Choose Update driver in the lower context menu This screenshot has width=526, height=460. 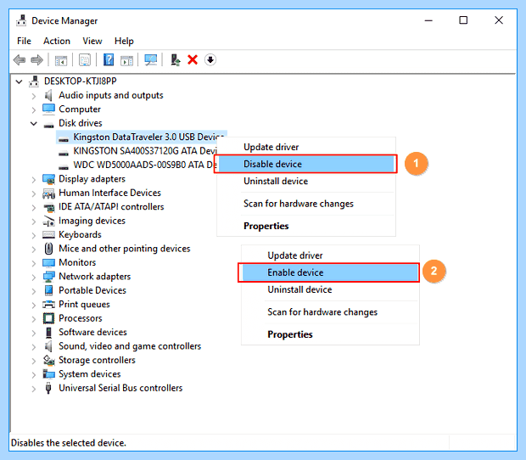point(330,255)
